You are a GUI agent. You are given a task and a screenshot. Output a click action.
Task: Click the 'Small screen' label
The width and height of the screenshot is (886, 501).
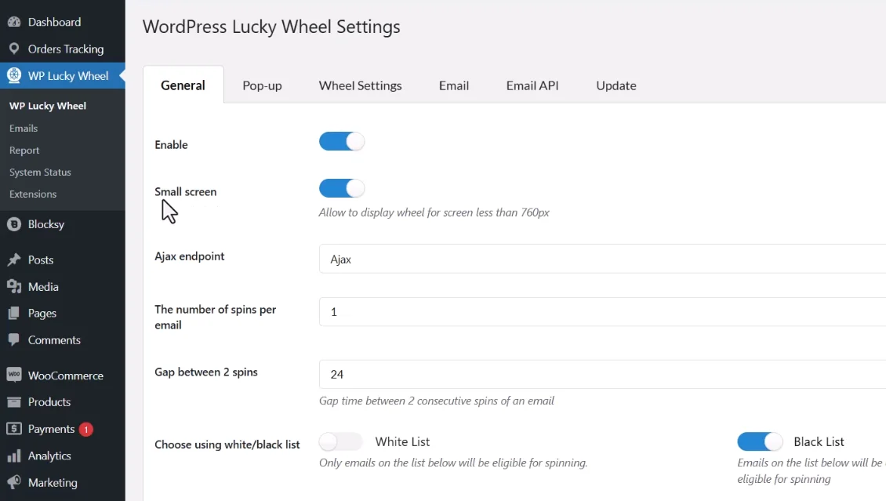[185, 191]
